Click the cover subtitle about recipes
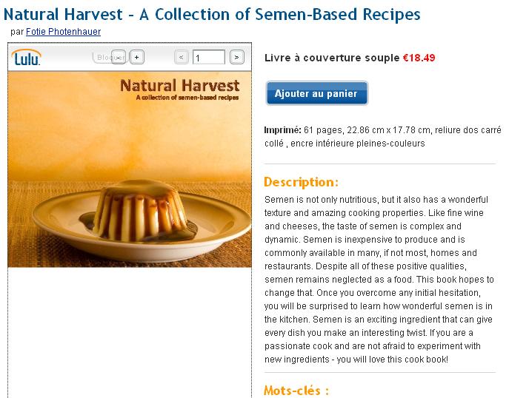Image resolution: width=509 pixels, height=398 pixels. click(x=187, y=98)
